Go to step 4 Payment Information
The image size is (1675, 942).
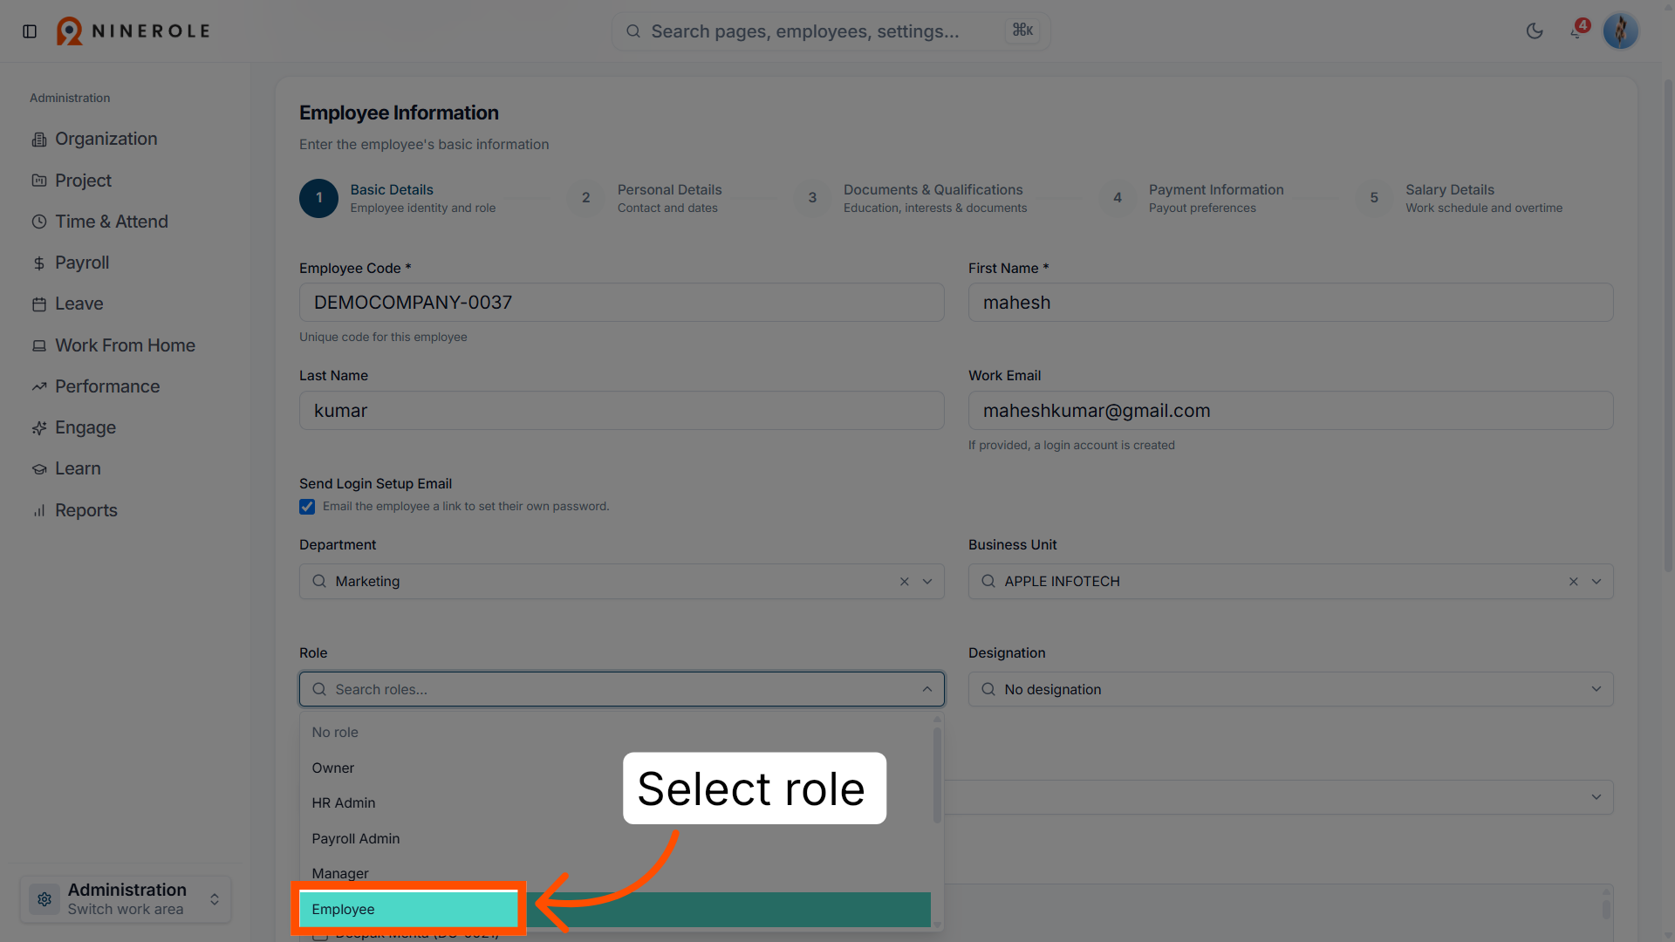click(x=1192, y=198)
